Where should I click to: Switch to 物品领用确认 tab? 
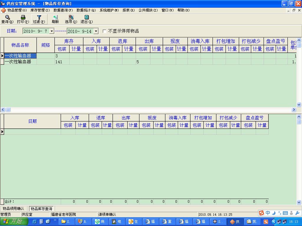13,209
